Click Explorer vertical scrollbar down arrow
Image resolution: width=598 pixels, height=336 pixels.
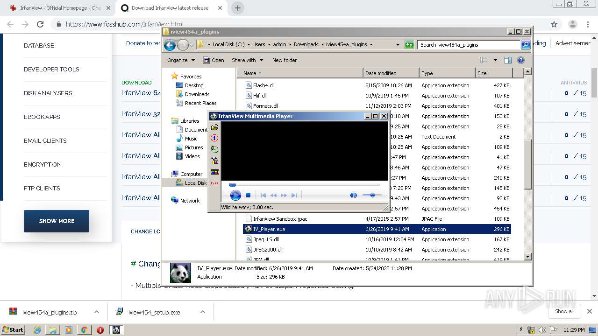[x=528, y=256]
